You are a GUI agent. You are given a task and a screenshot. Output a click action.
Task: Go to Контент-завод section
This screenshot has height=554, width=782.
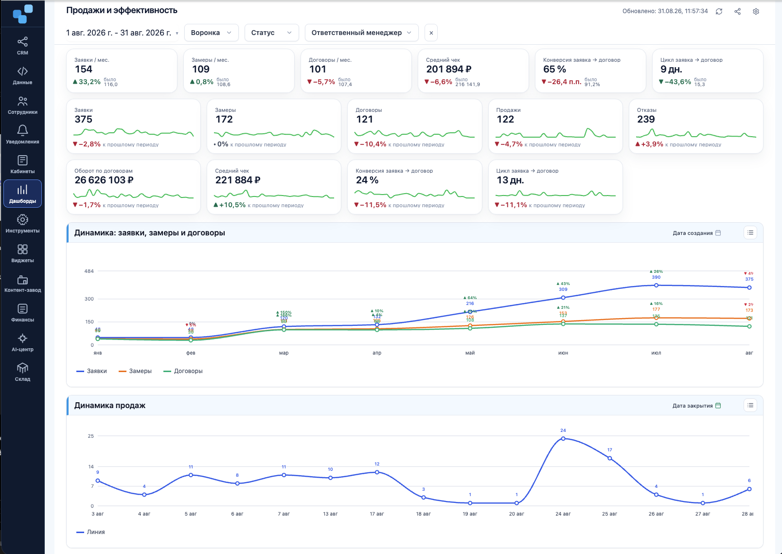tap(22, 283)
